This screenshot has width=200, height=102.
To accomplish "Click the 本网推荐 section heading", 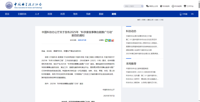I will (x=131, y=64).
